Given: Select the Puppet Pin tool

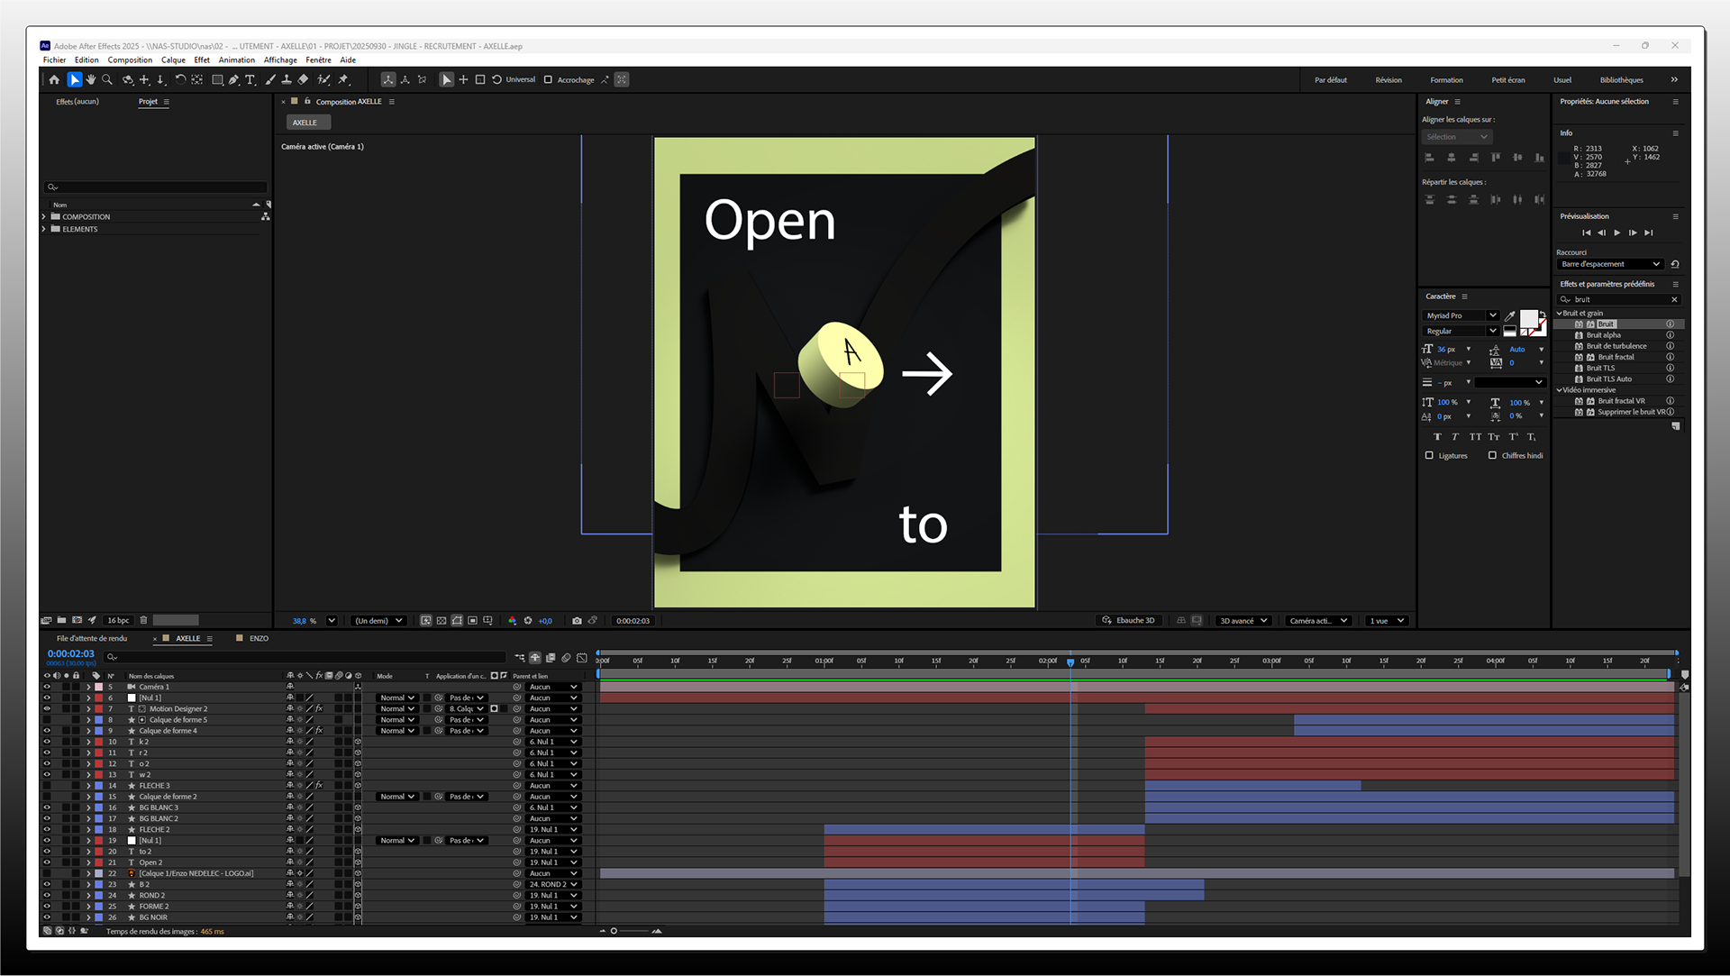Looking at the screenshot, I should [x=343, y=80].
